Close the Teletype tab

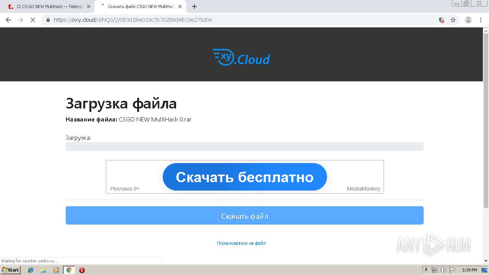coord(89,6)
